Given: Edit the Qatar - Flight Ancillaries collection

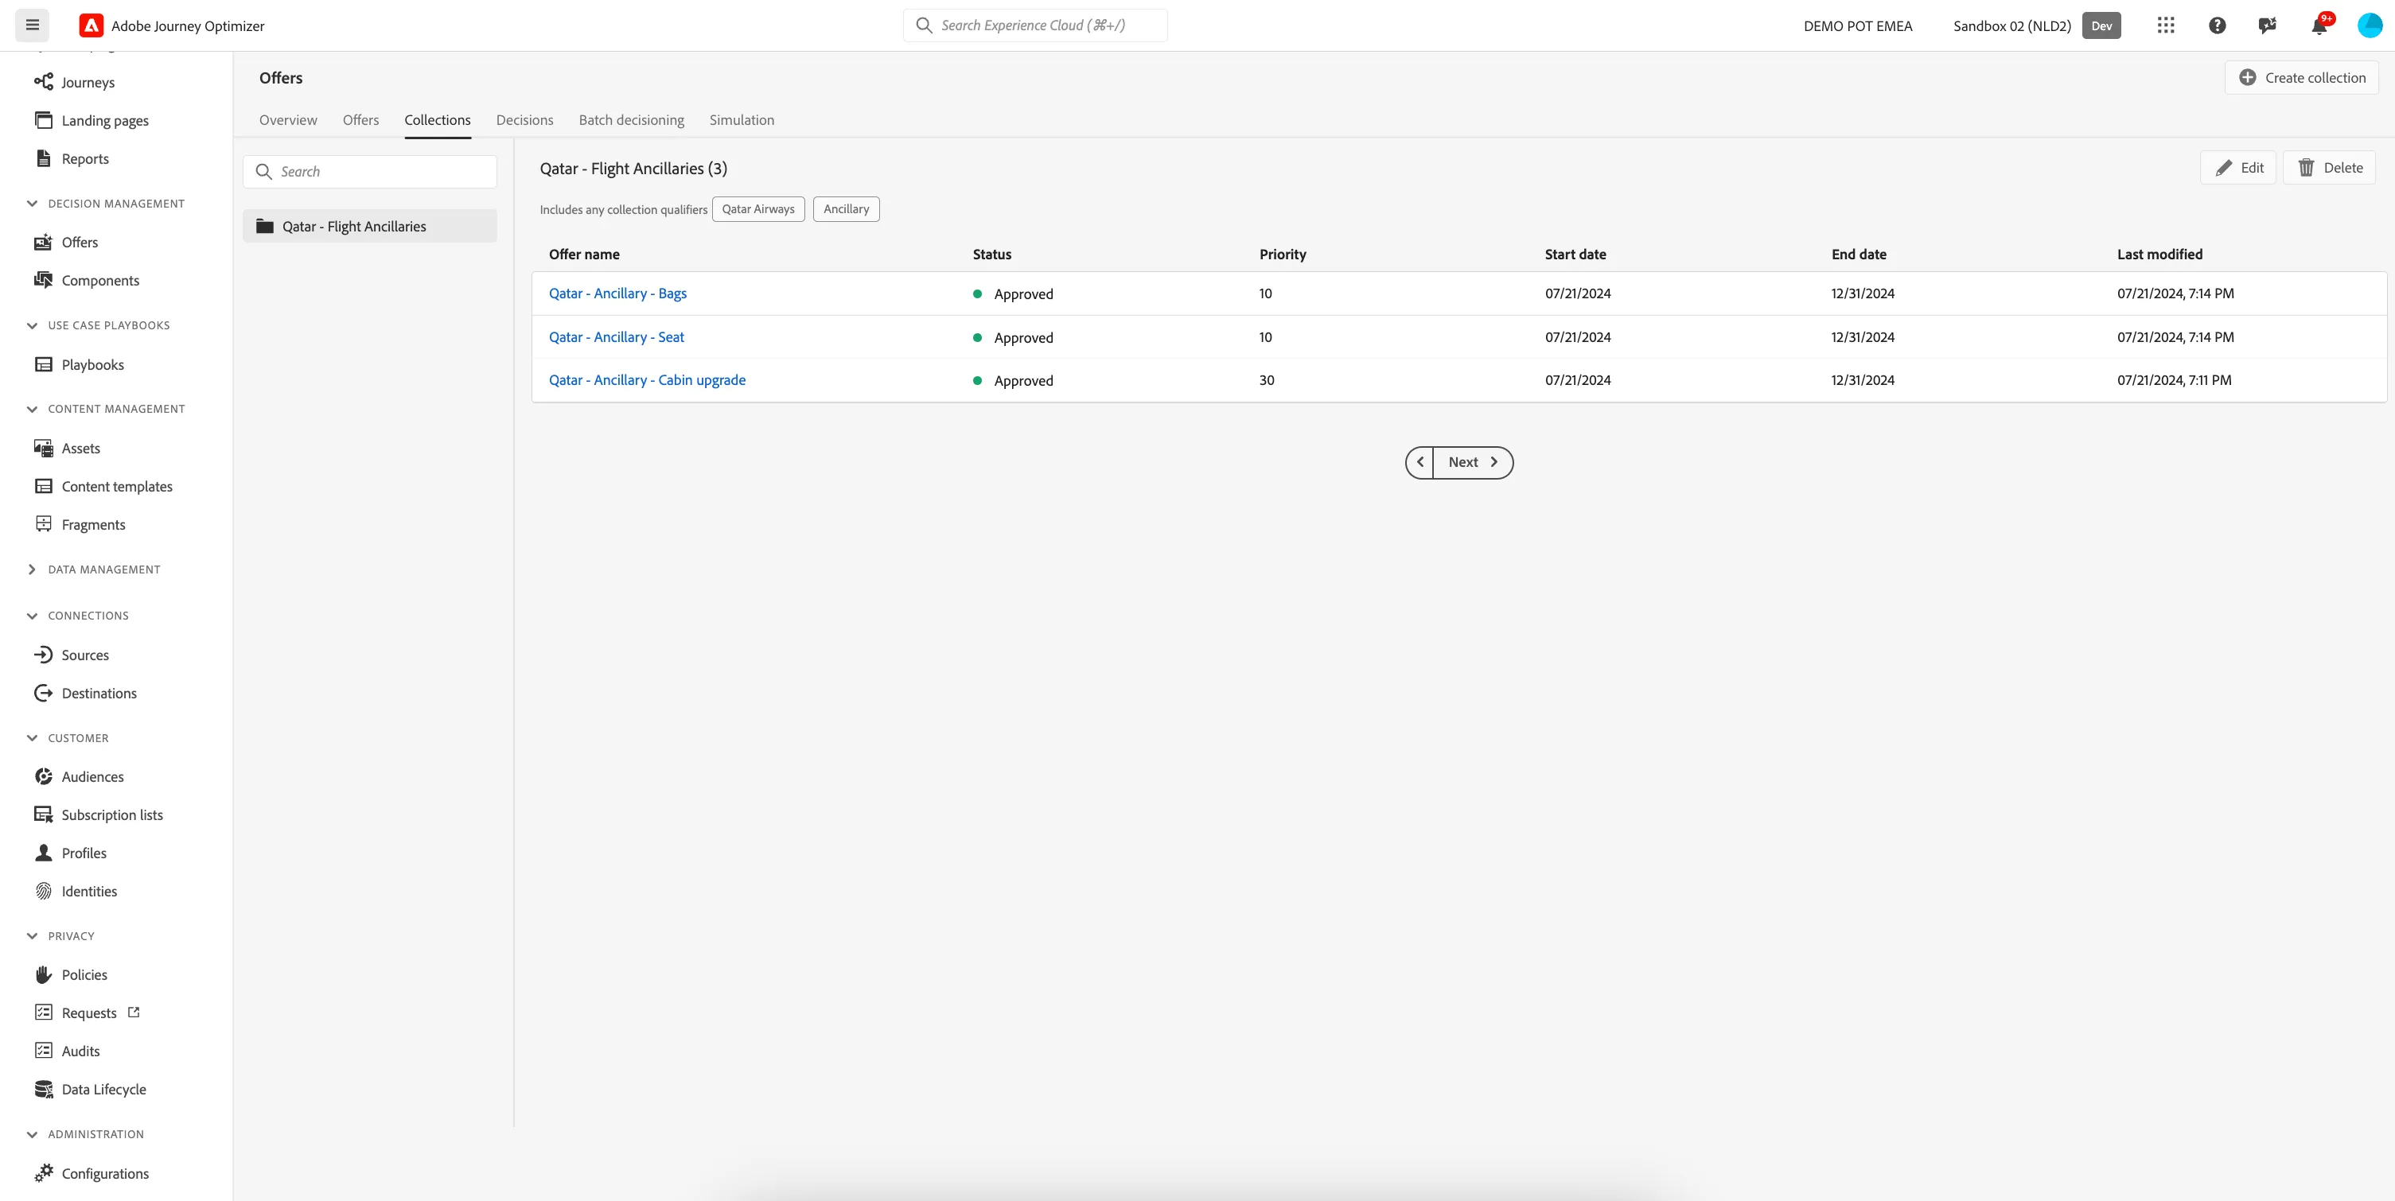Looking at the screenshot, I should [x=2238, y=167].
